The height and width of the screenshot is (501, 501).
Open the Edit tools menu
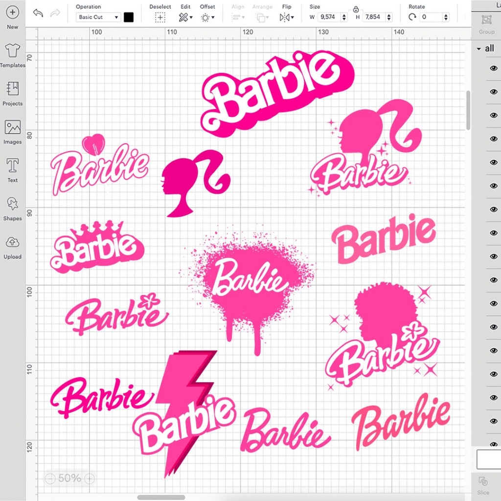[185, 17]
